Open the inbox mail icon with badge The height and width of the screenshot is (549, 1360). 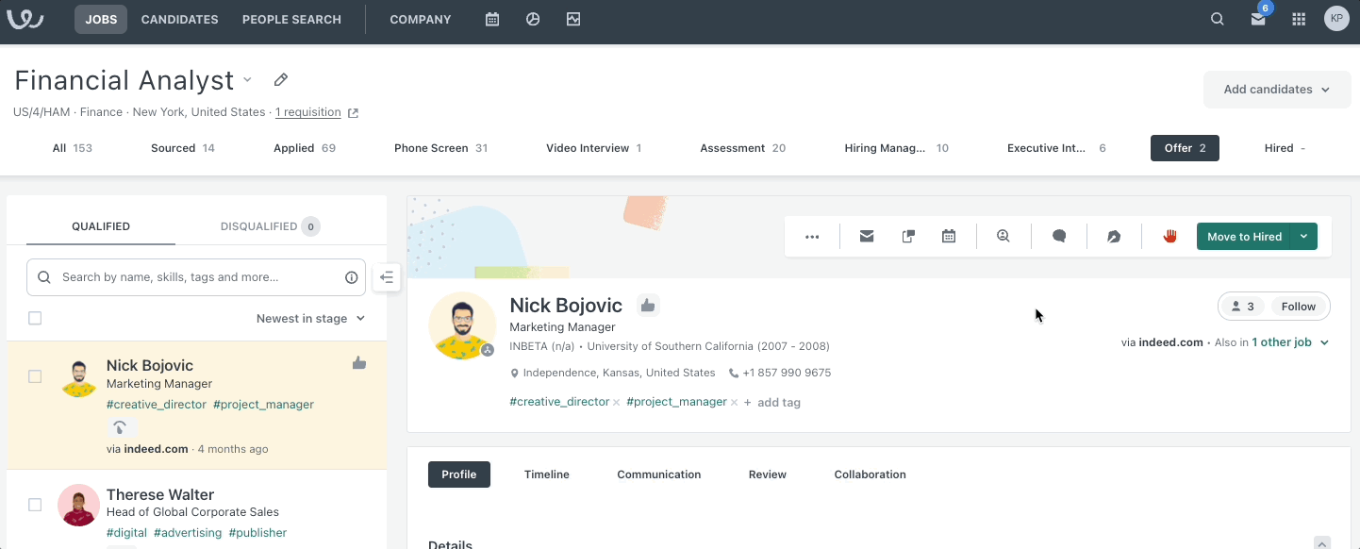1258,19
